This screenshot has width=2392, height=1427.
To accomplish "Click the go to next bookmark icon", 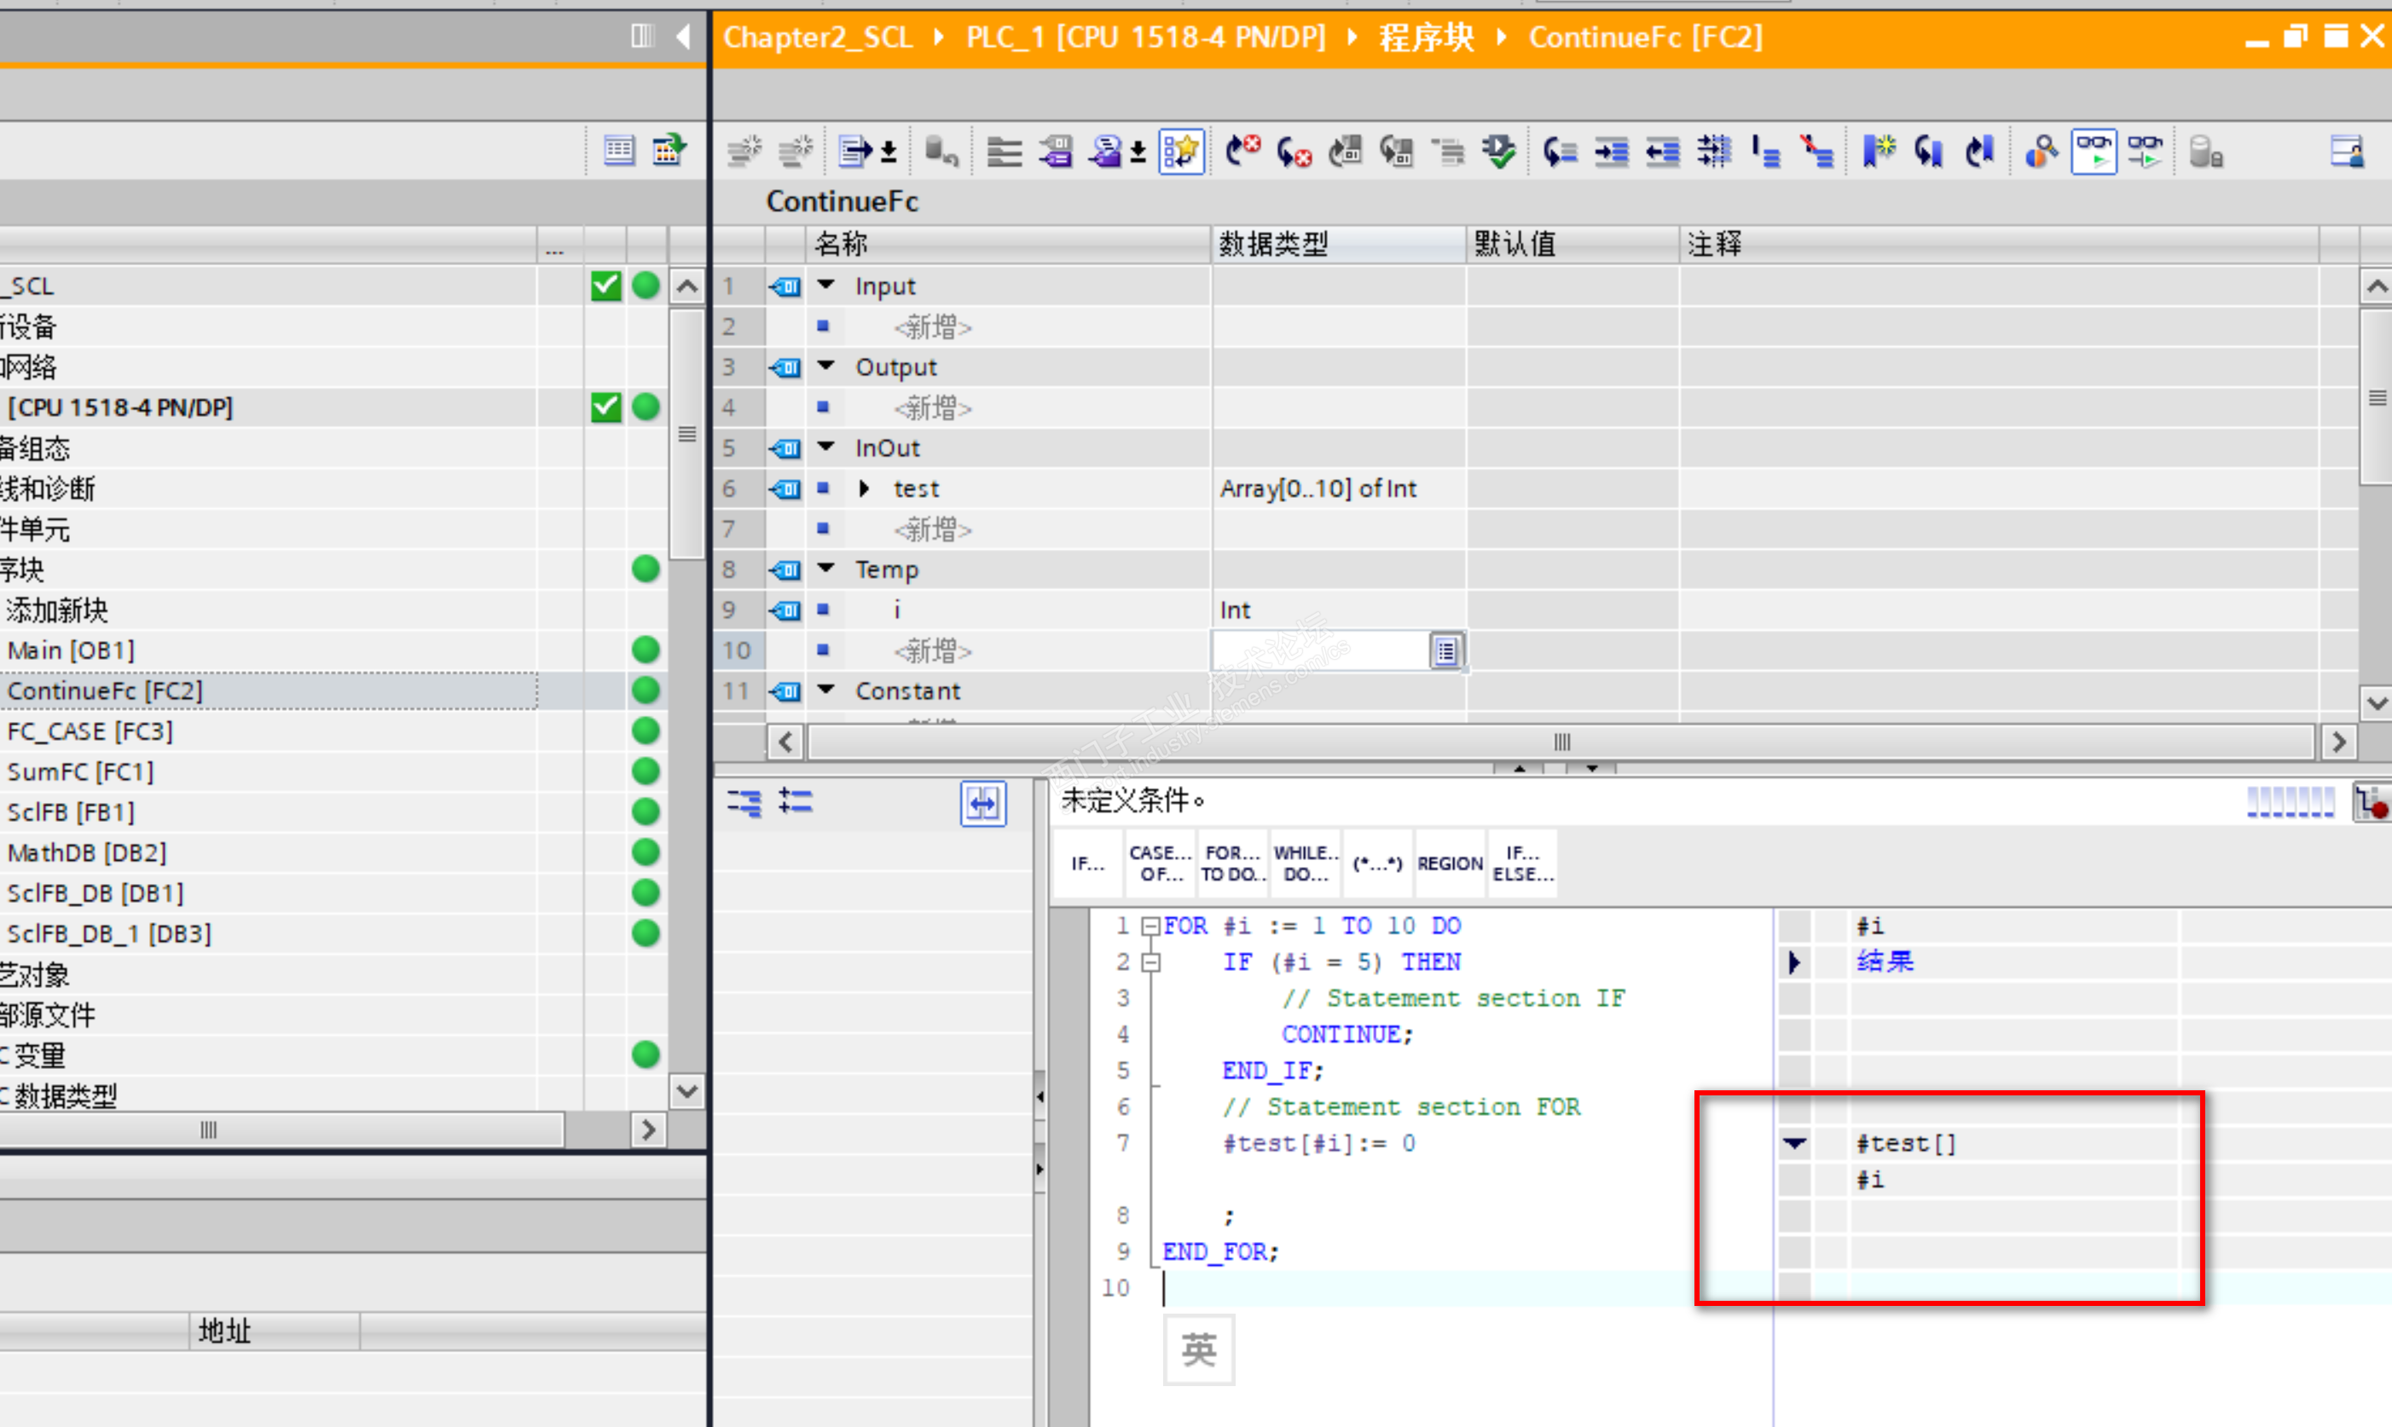I will click(x=1928, y=152).
